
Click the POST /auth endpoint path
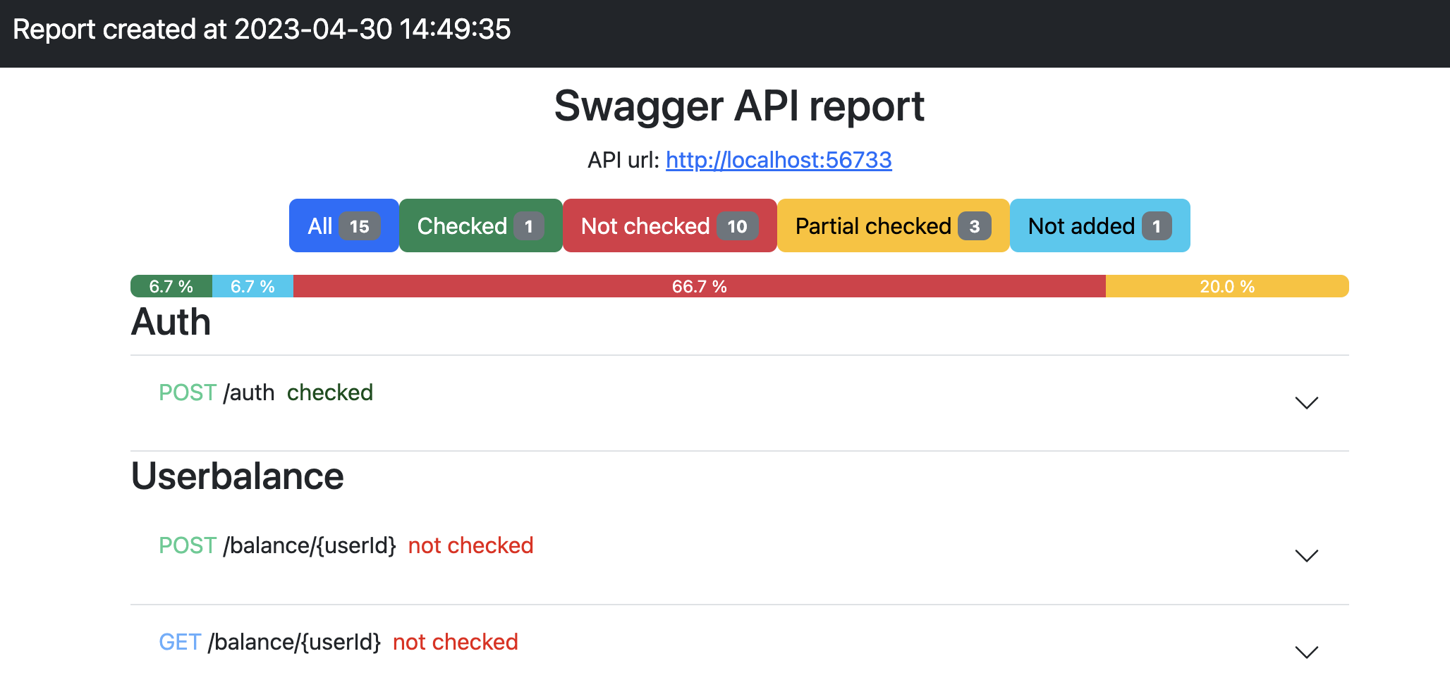click(x=248, y=392)
